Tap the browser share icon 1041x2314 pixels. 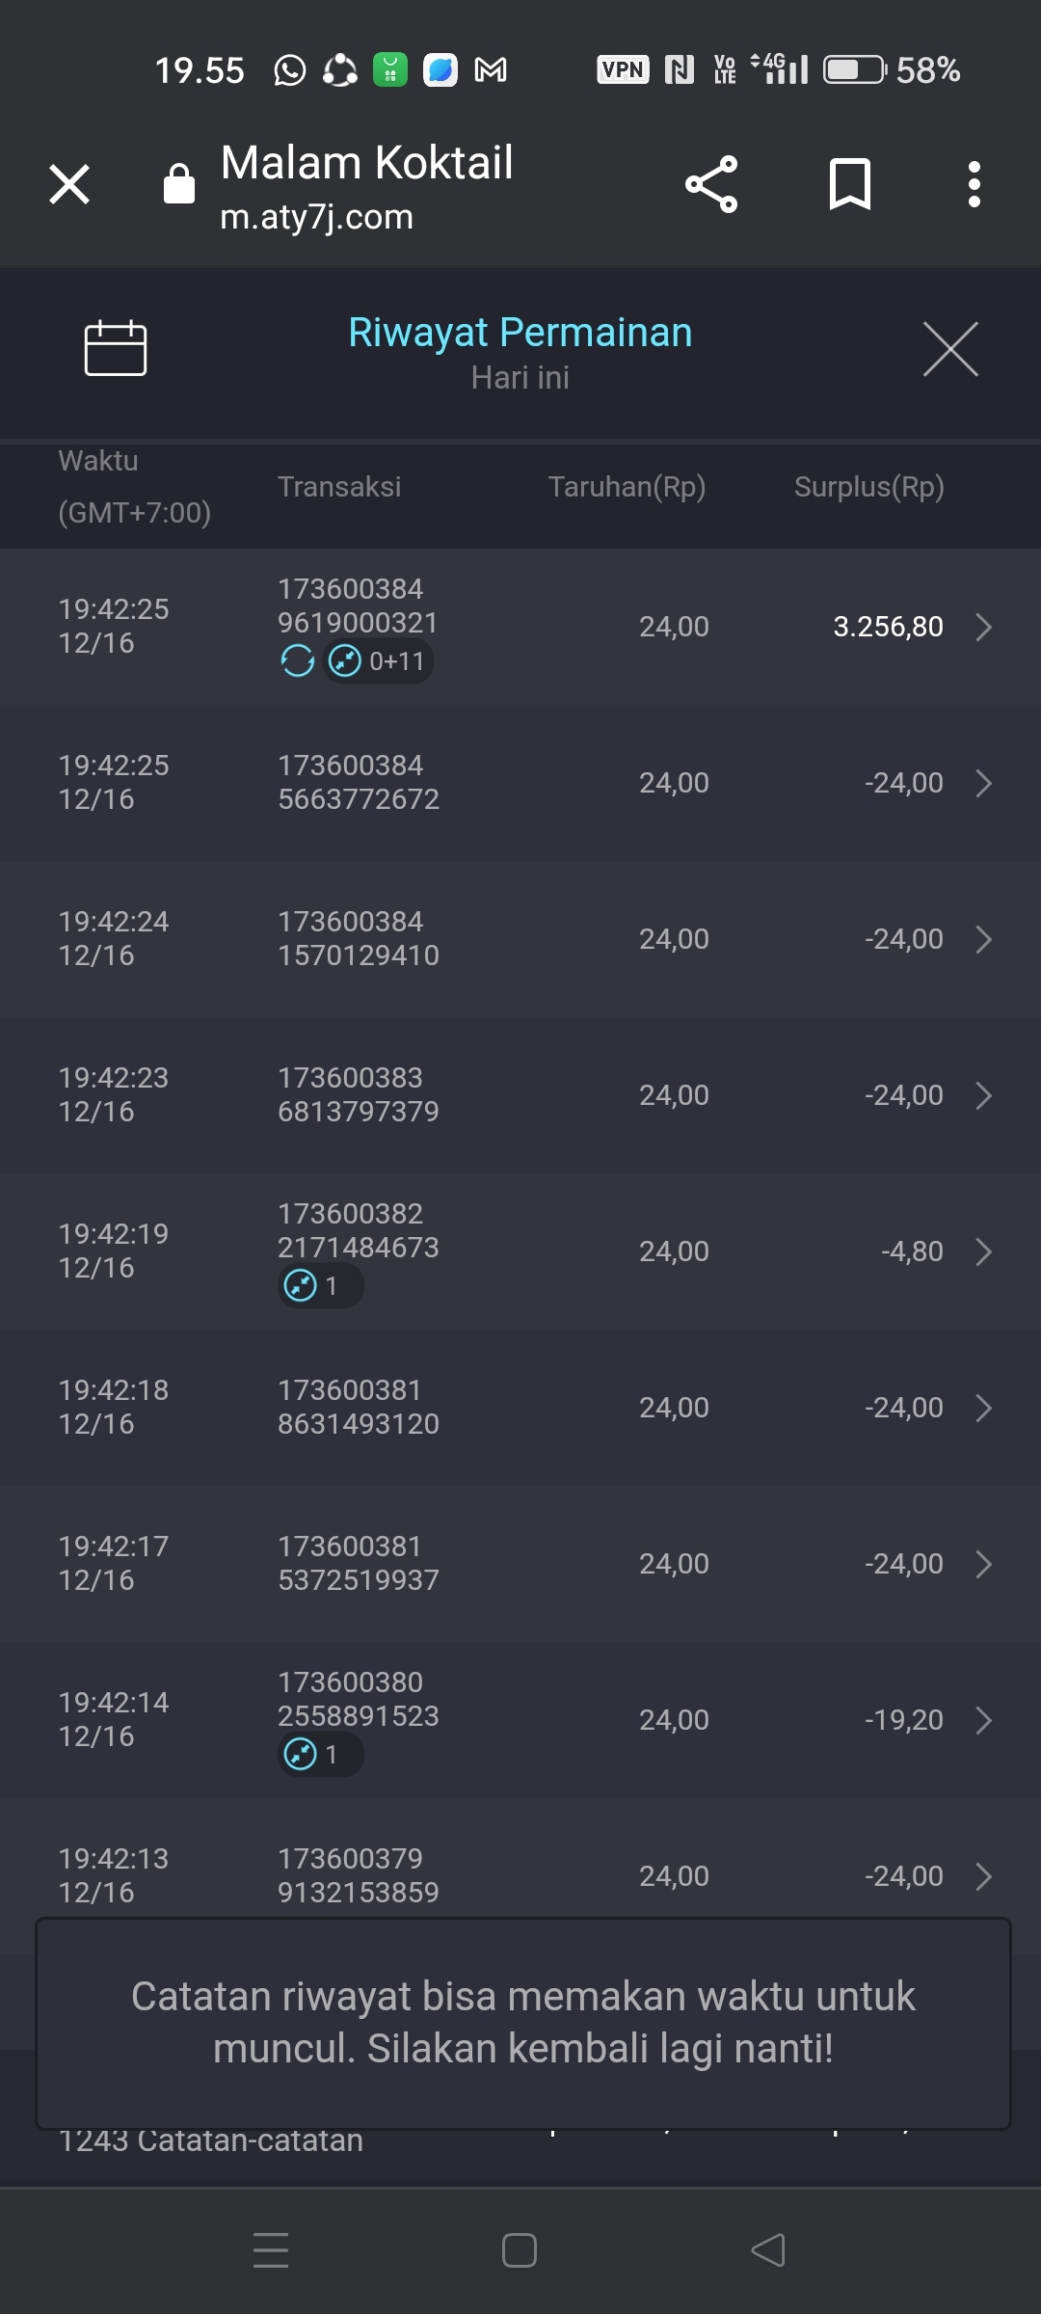[711, 184]
